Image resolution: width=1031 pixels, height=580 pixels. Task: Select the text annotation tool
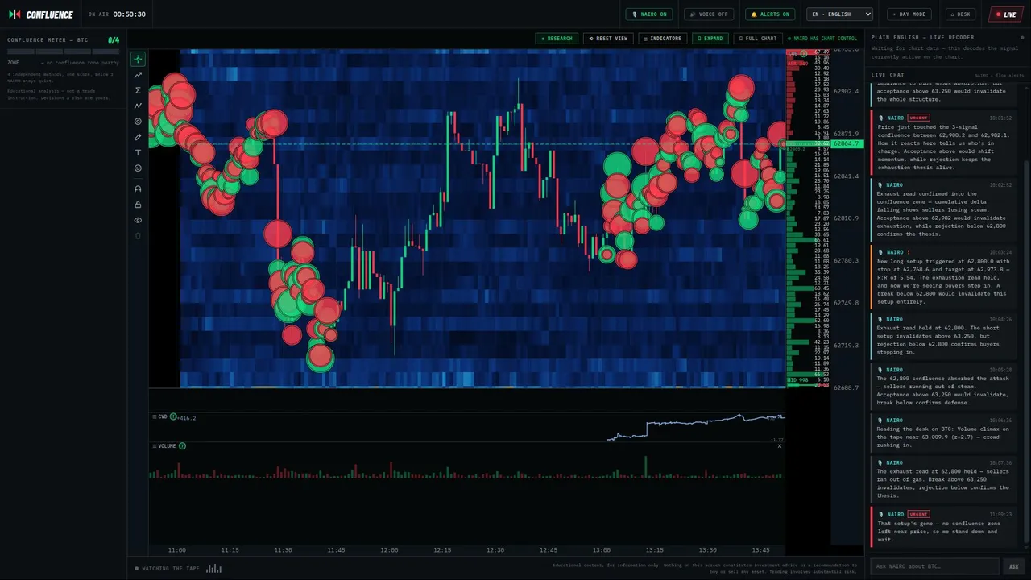[x=138, y=152]
